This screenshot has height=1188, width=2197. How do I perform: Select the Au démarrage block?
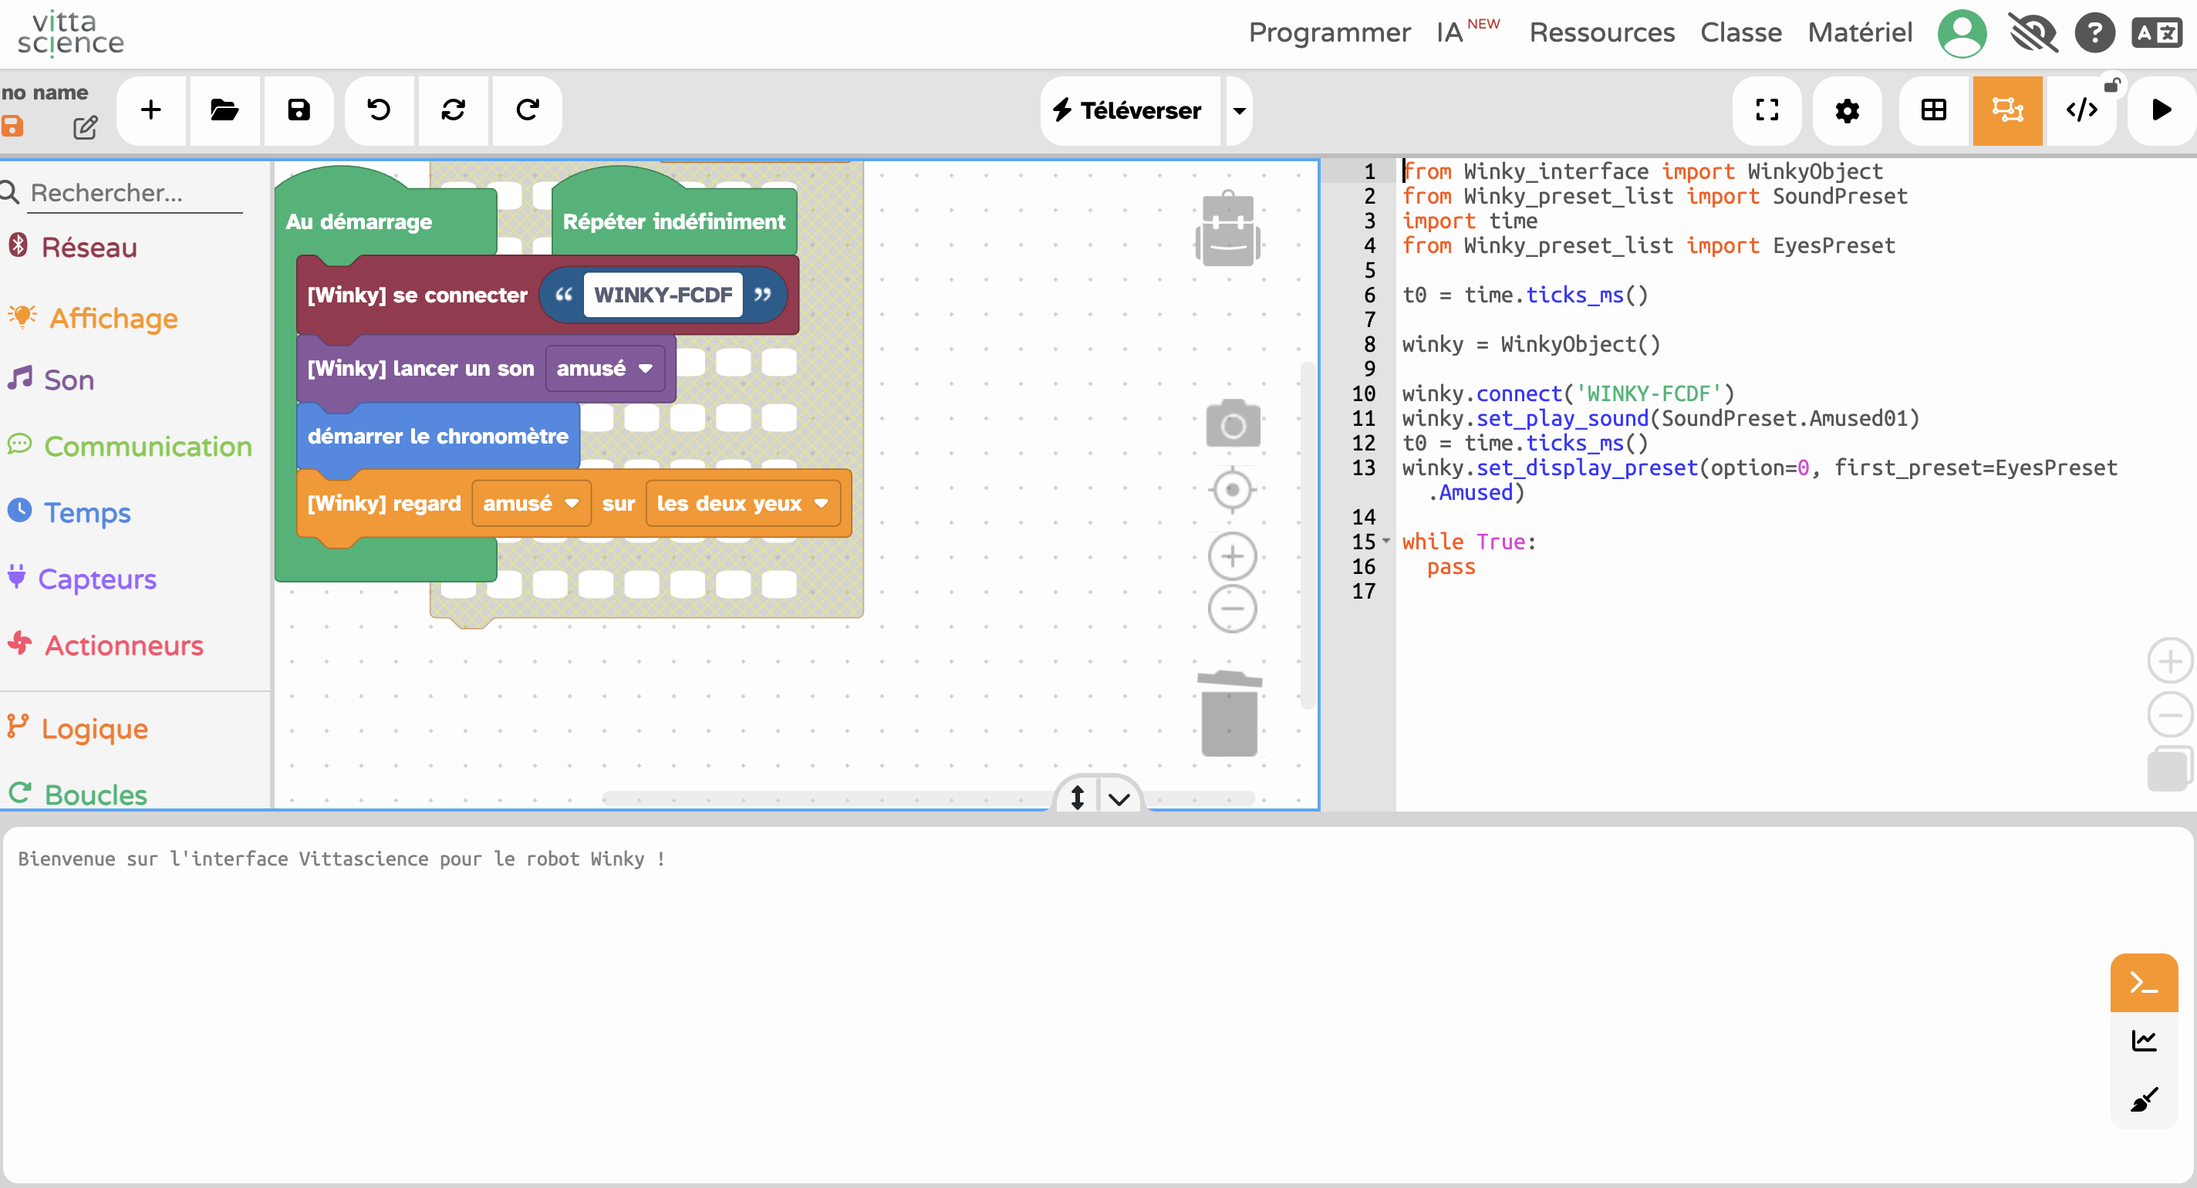click(359, 221)
